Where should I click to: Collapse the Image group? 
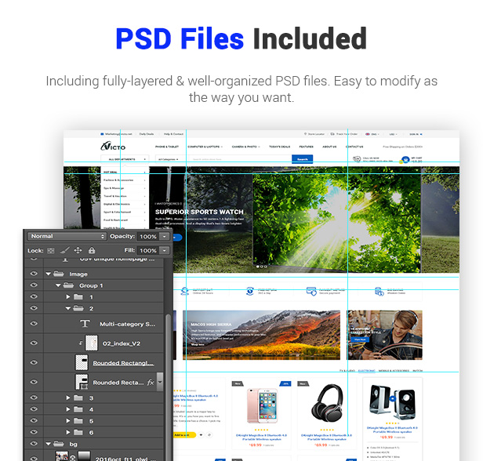pyautogui.click(x=49, y=274)
